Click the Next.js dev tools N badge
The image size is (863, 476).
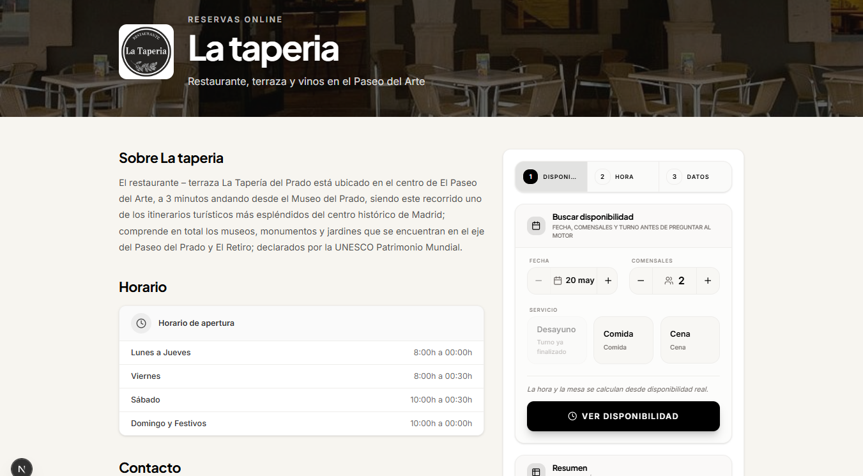22,468
